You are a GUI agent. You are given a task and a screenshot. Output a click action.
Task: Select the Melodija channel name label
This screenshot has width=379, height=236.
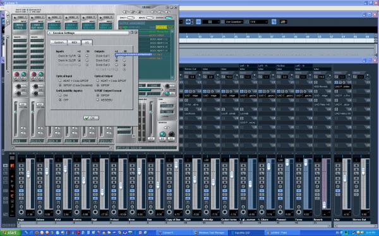click(208, 220)
